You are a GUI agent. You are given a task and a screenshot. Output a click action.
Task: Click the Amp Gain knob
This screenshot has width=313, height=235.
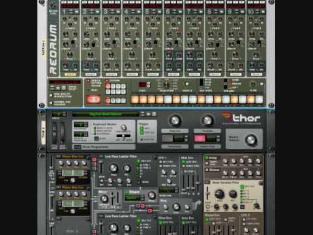(176, 206)
